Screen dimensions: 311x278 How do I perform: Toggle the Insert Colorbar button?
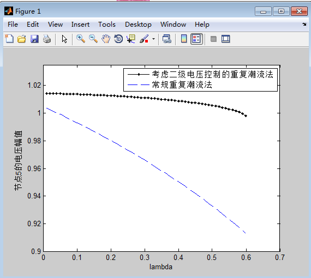coord(184,39)
